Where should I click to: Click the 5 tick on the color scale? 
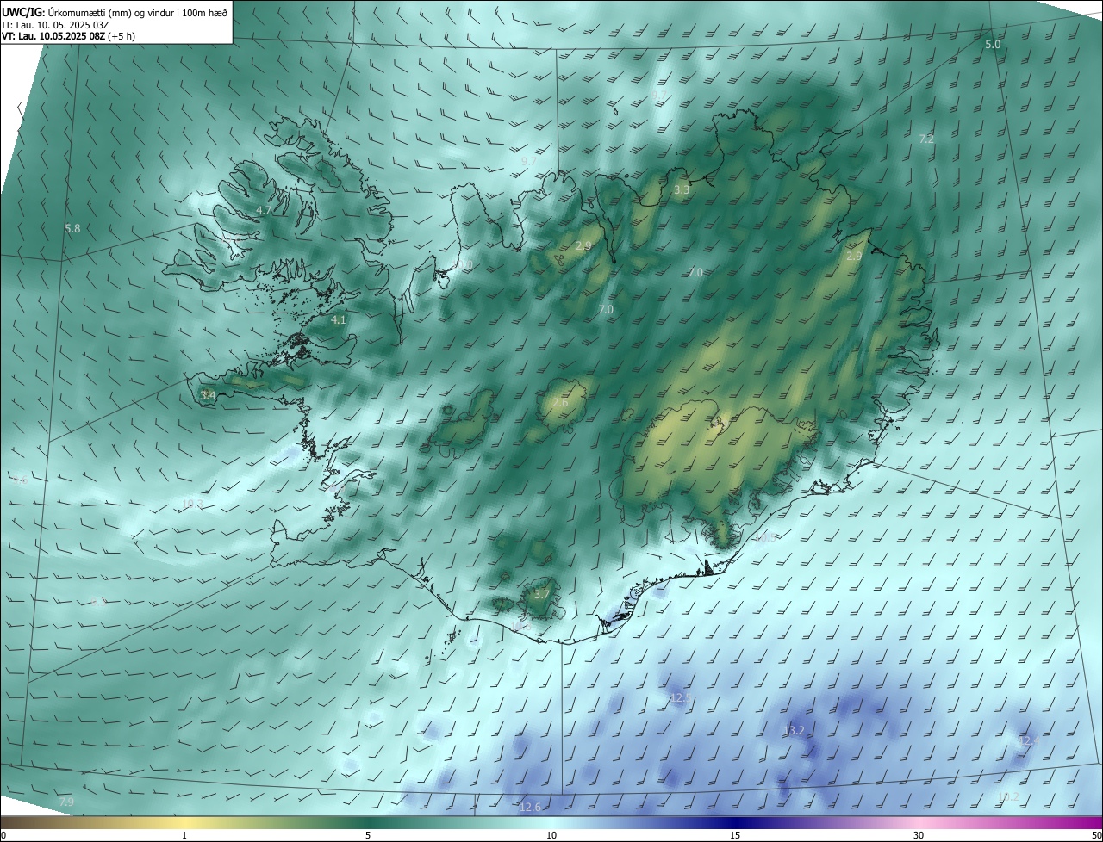[x=368, y=835]
